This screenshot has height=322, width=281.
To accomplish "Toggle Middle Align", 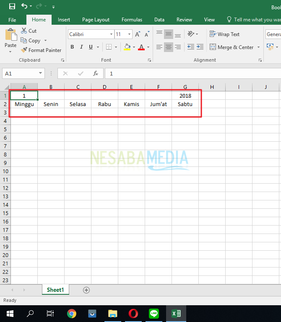I will [169, 34].
